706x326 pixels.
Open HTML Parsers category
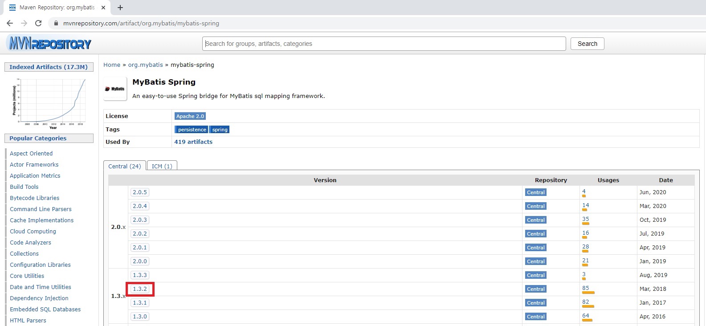(x=28, y=321)
